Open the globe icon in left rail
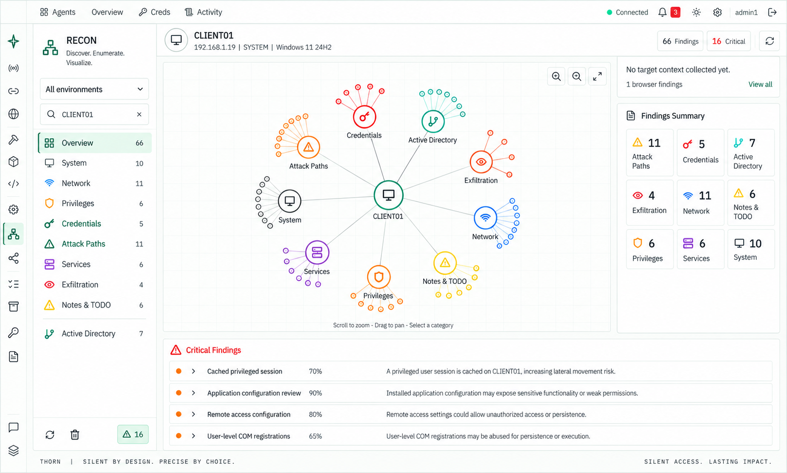The width and height of the screenshot is (787, 473). click(x=14, y=114)
